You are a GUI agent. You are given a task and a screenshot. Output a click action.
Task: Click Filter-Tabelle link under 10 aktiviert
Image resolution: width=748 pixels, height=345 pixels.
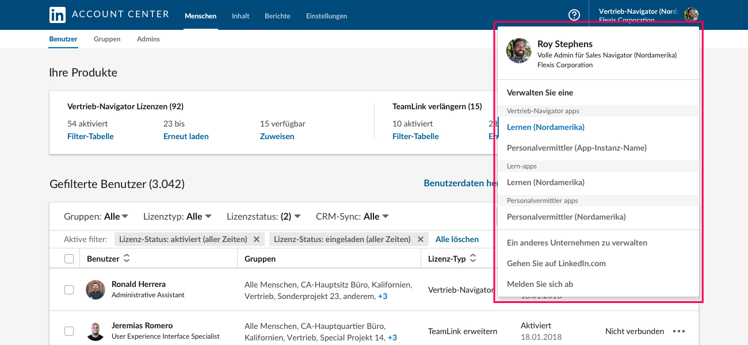pyautogui.click(x=415, y=136)
